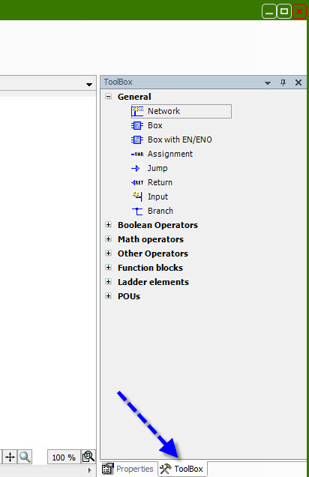
Task: Click the magnifier zoom tool icon
Action: tap(25, 457)
